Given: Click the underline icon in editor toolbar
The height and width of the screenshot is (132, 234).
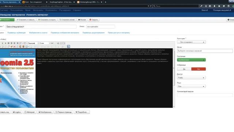Looking at the screenshot, I should 3,43.
